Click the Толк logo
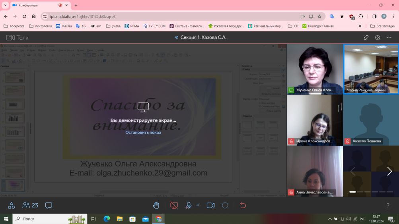Image resolution: width=399 pixels, height=224 pixels. pyautogui.click(x=17, y=38)
